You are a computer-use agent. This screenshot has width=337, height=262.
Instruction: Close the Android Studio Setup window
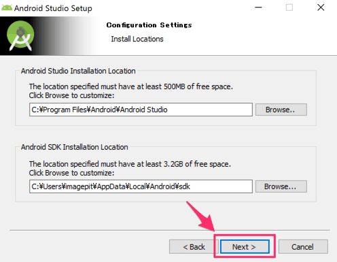321,7
